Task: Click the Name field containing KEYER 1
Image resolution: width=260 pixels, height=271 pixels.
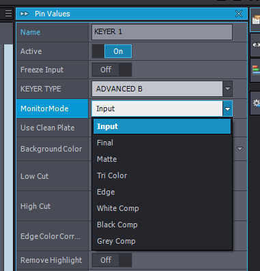Action: coord(162,32)
